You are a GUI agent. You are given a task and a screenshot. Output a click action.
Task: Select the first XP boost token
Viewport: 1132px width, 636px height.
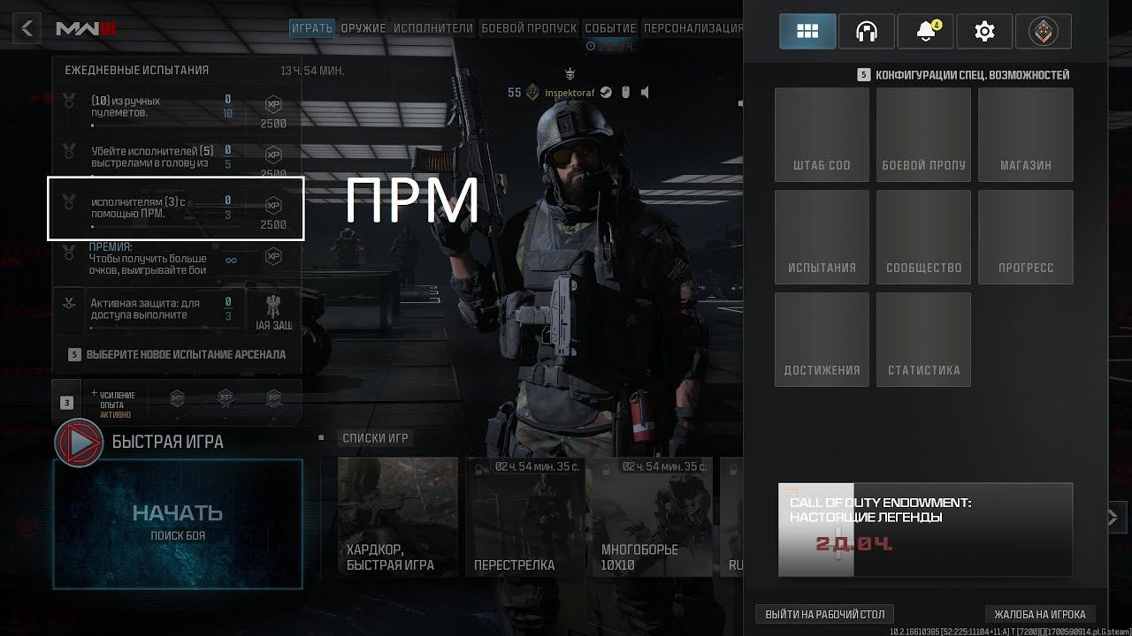(177, 397)
